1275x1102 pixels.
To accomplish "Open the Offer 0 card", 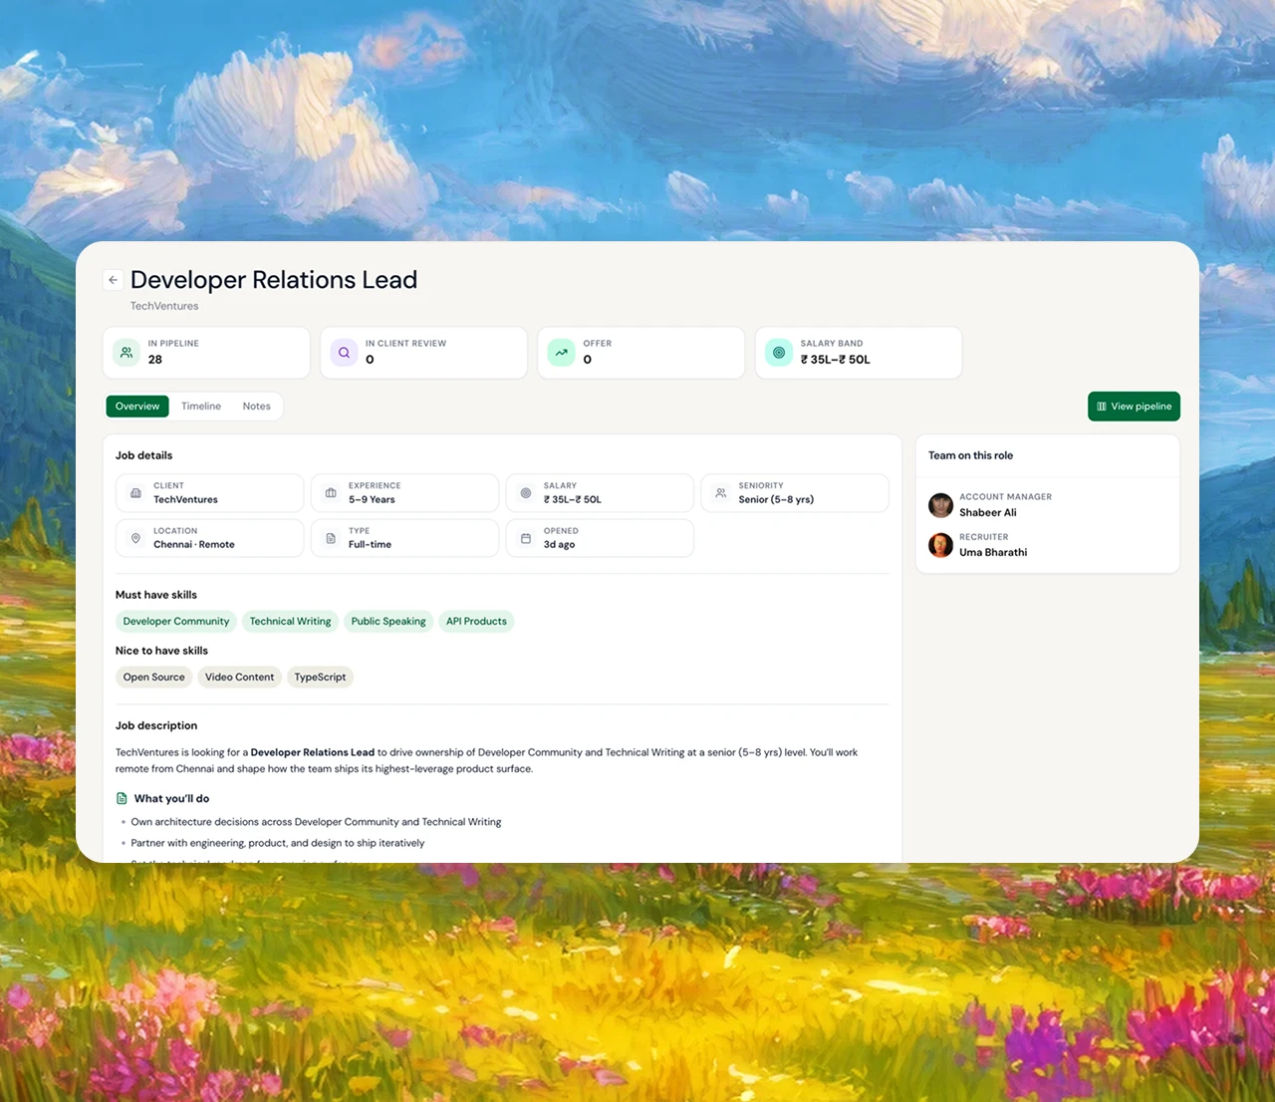I will coord(641,353).
